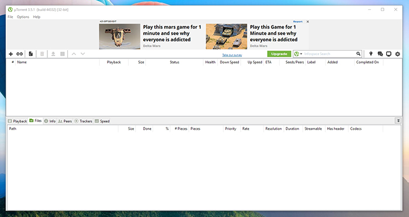Follow the Take our survey link
This screenshot has height=217, width=409.
(232, 55)
